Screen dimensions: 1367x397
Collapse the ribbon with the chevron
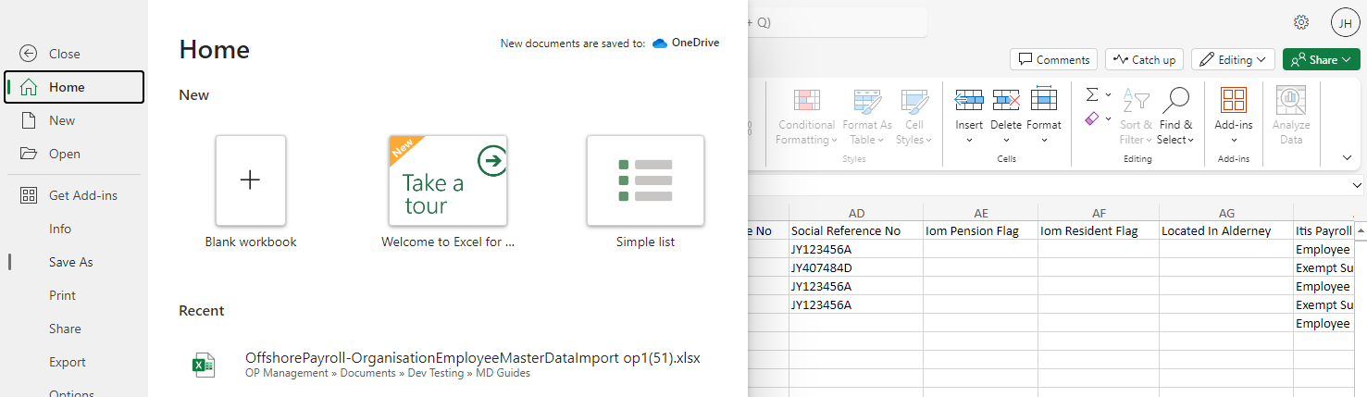(1347, 158)
